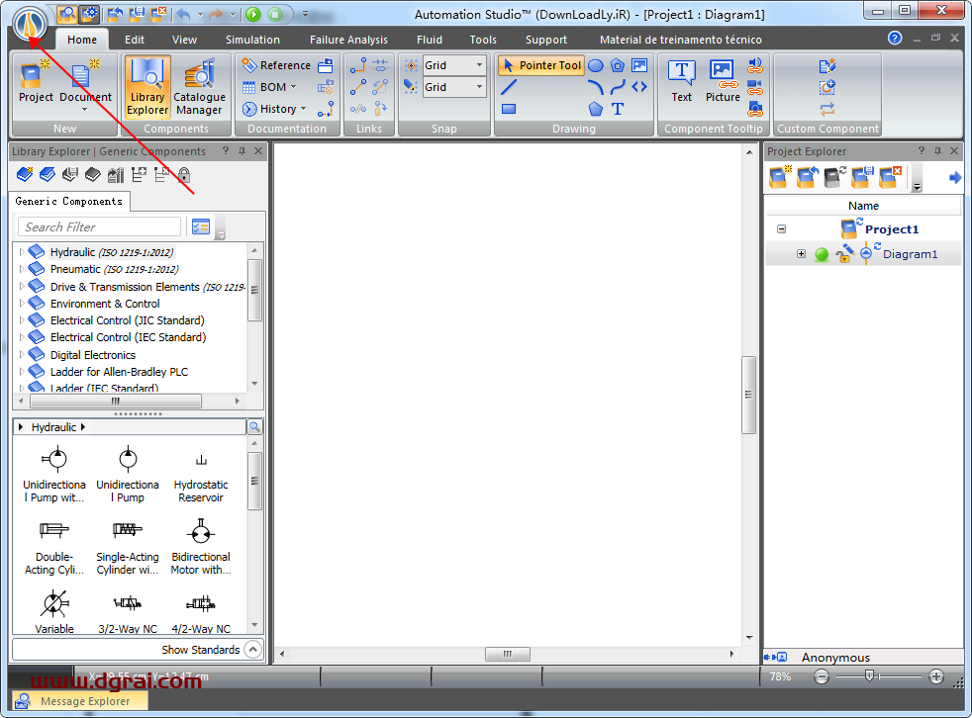Click the lock library icon in Library Explorer
This screenshot has height=718, width=972.
coord(184,175)
